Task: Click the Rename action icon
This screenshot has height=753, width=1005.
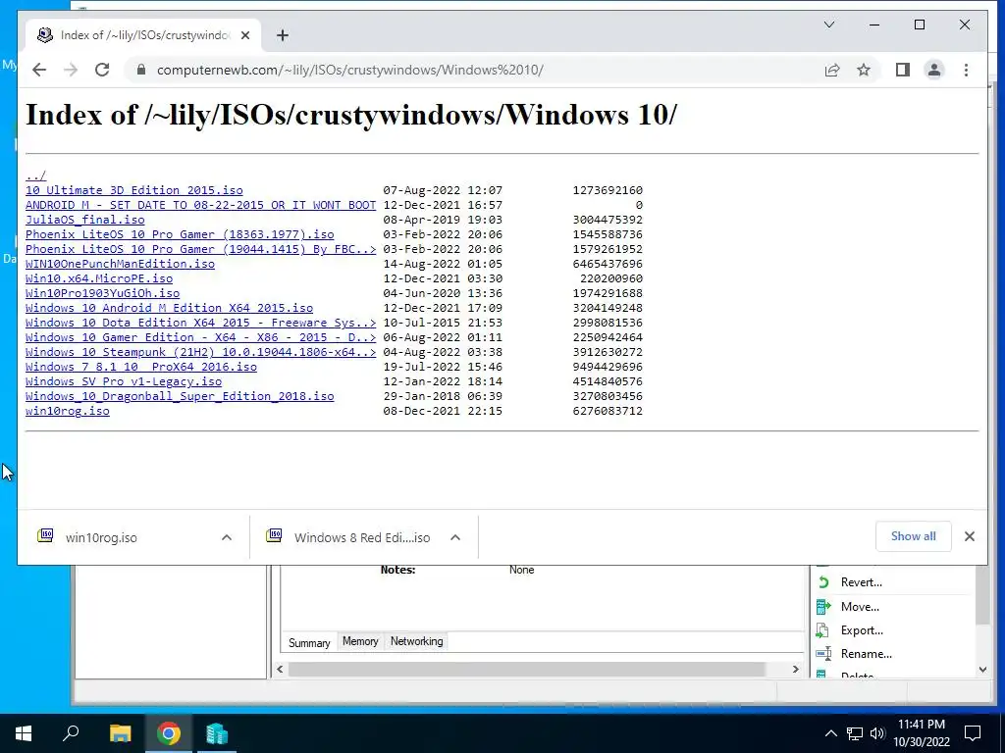Action: pos(823,654)
